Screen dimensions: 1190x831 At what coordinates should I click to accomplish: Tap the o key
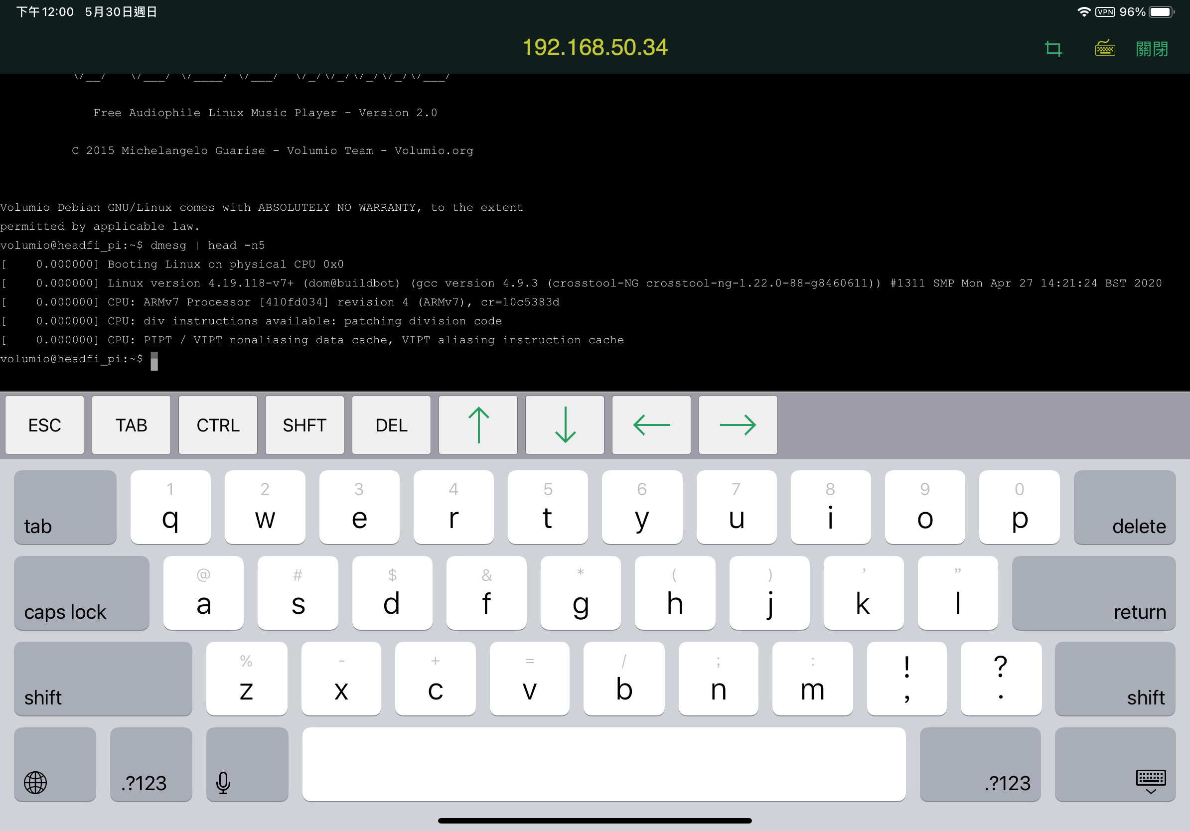(x=925, y=507)
